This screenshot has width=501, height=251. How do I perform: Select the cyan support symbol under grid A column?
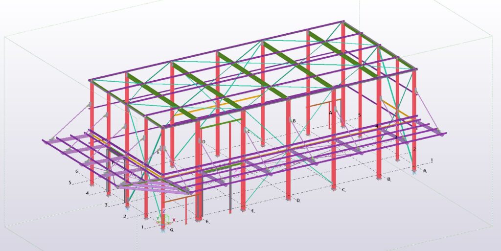click(x=414, y=172)
